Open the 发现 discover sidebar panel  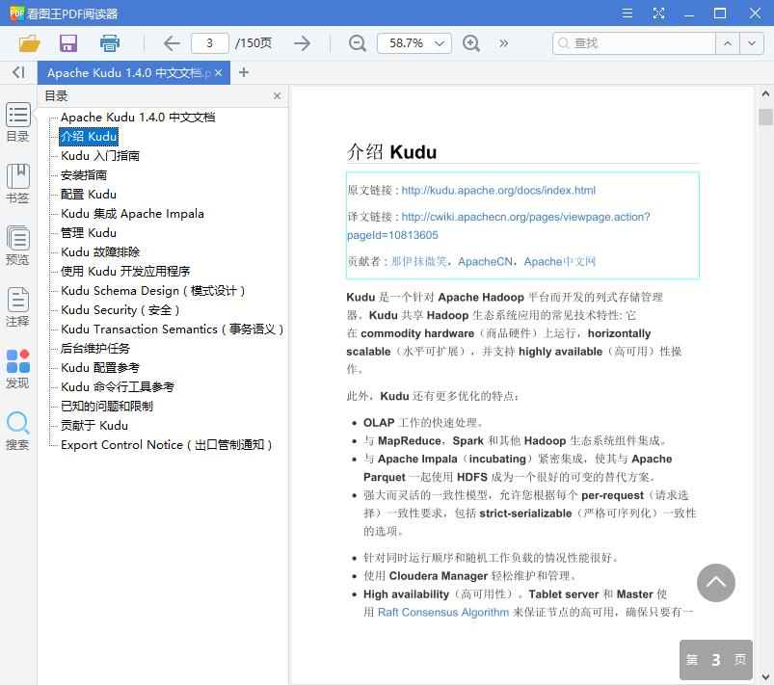pos(17,369)
